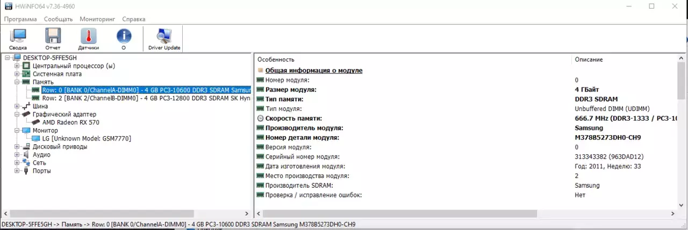Click the memory icon beside Производитель модуля
The width and height of the screenshot is (688, 230).
pyautogui.click(x=261, y=128)
